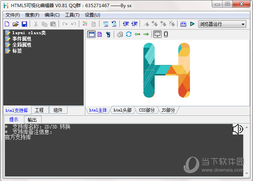
Task: Click the second gray bookmark flag icon
Action: (155, 24)
